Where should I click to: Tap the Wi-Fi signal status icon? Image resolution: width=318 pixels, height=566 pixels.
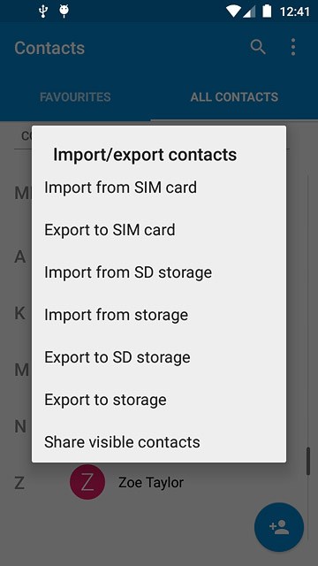(233, 11)
